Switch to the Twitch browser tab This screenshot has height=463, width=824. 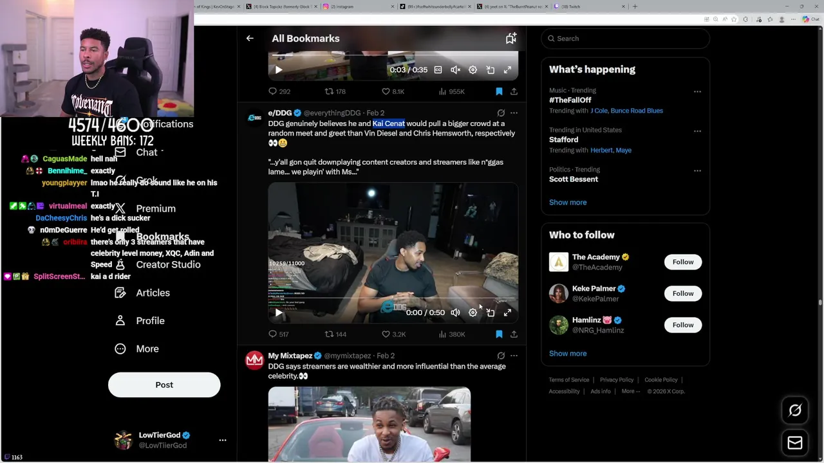(x=589, y=6)
